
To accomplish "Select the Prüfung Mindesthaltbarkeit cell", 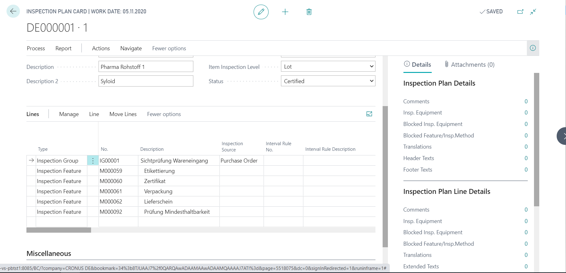I will [179, 212].
